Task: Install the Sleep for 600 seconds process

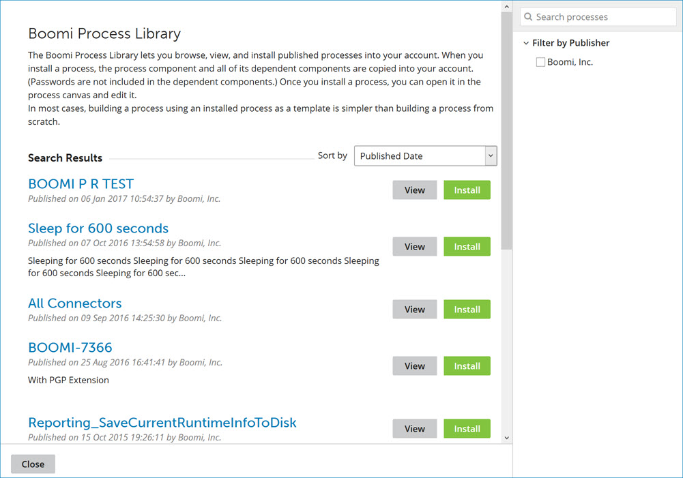Action: 467,246
